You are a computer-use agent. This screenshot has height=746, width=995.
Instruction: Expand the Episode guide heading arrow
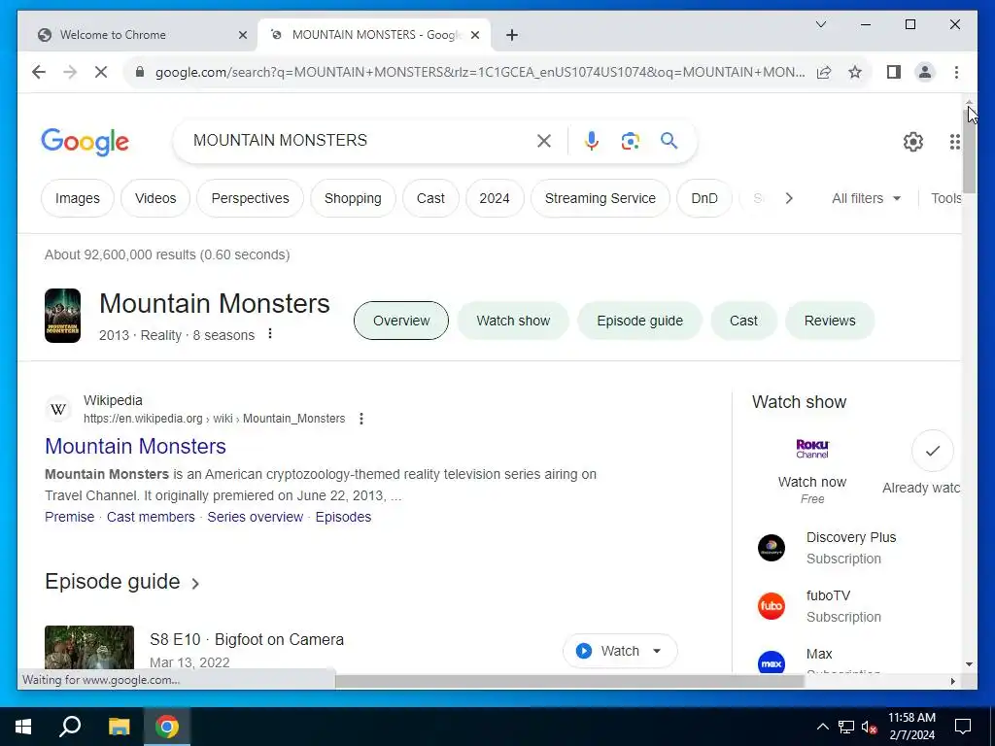pyautogui.click(x=195, y=583)
